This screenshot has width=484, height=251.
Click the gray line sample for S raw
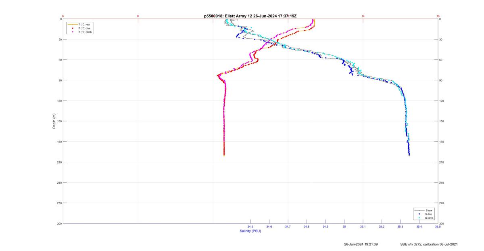click(419, 211)
